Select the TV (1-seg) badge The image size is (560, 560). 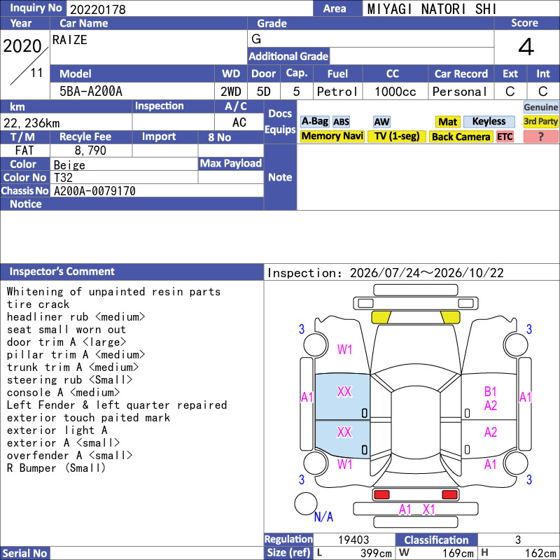pyautogui.click(x=396, y=136)
